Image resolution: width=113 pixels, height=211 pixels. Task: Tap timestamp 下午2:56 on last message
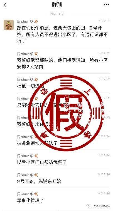[x=104, y=194]
